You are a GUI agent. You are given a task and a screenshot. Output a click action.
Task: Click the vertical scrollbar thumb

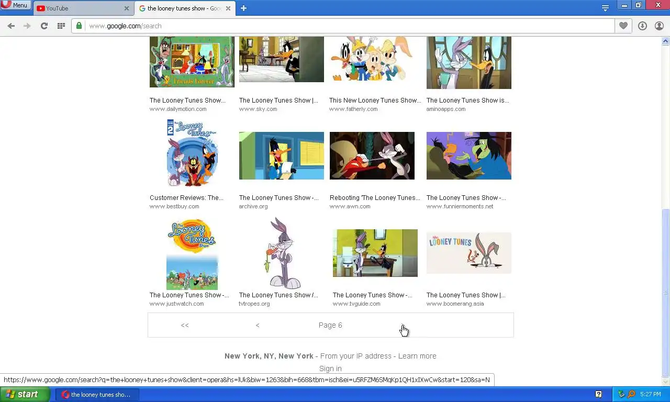pos(666,293)
